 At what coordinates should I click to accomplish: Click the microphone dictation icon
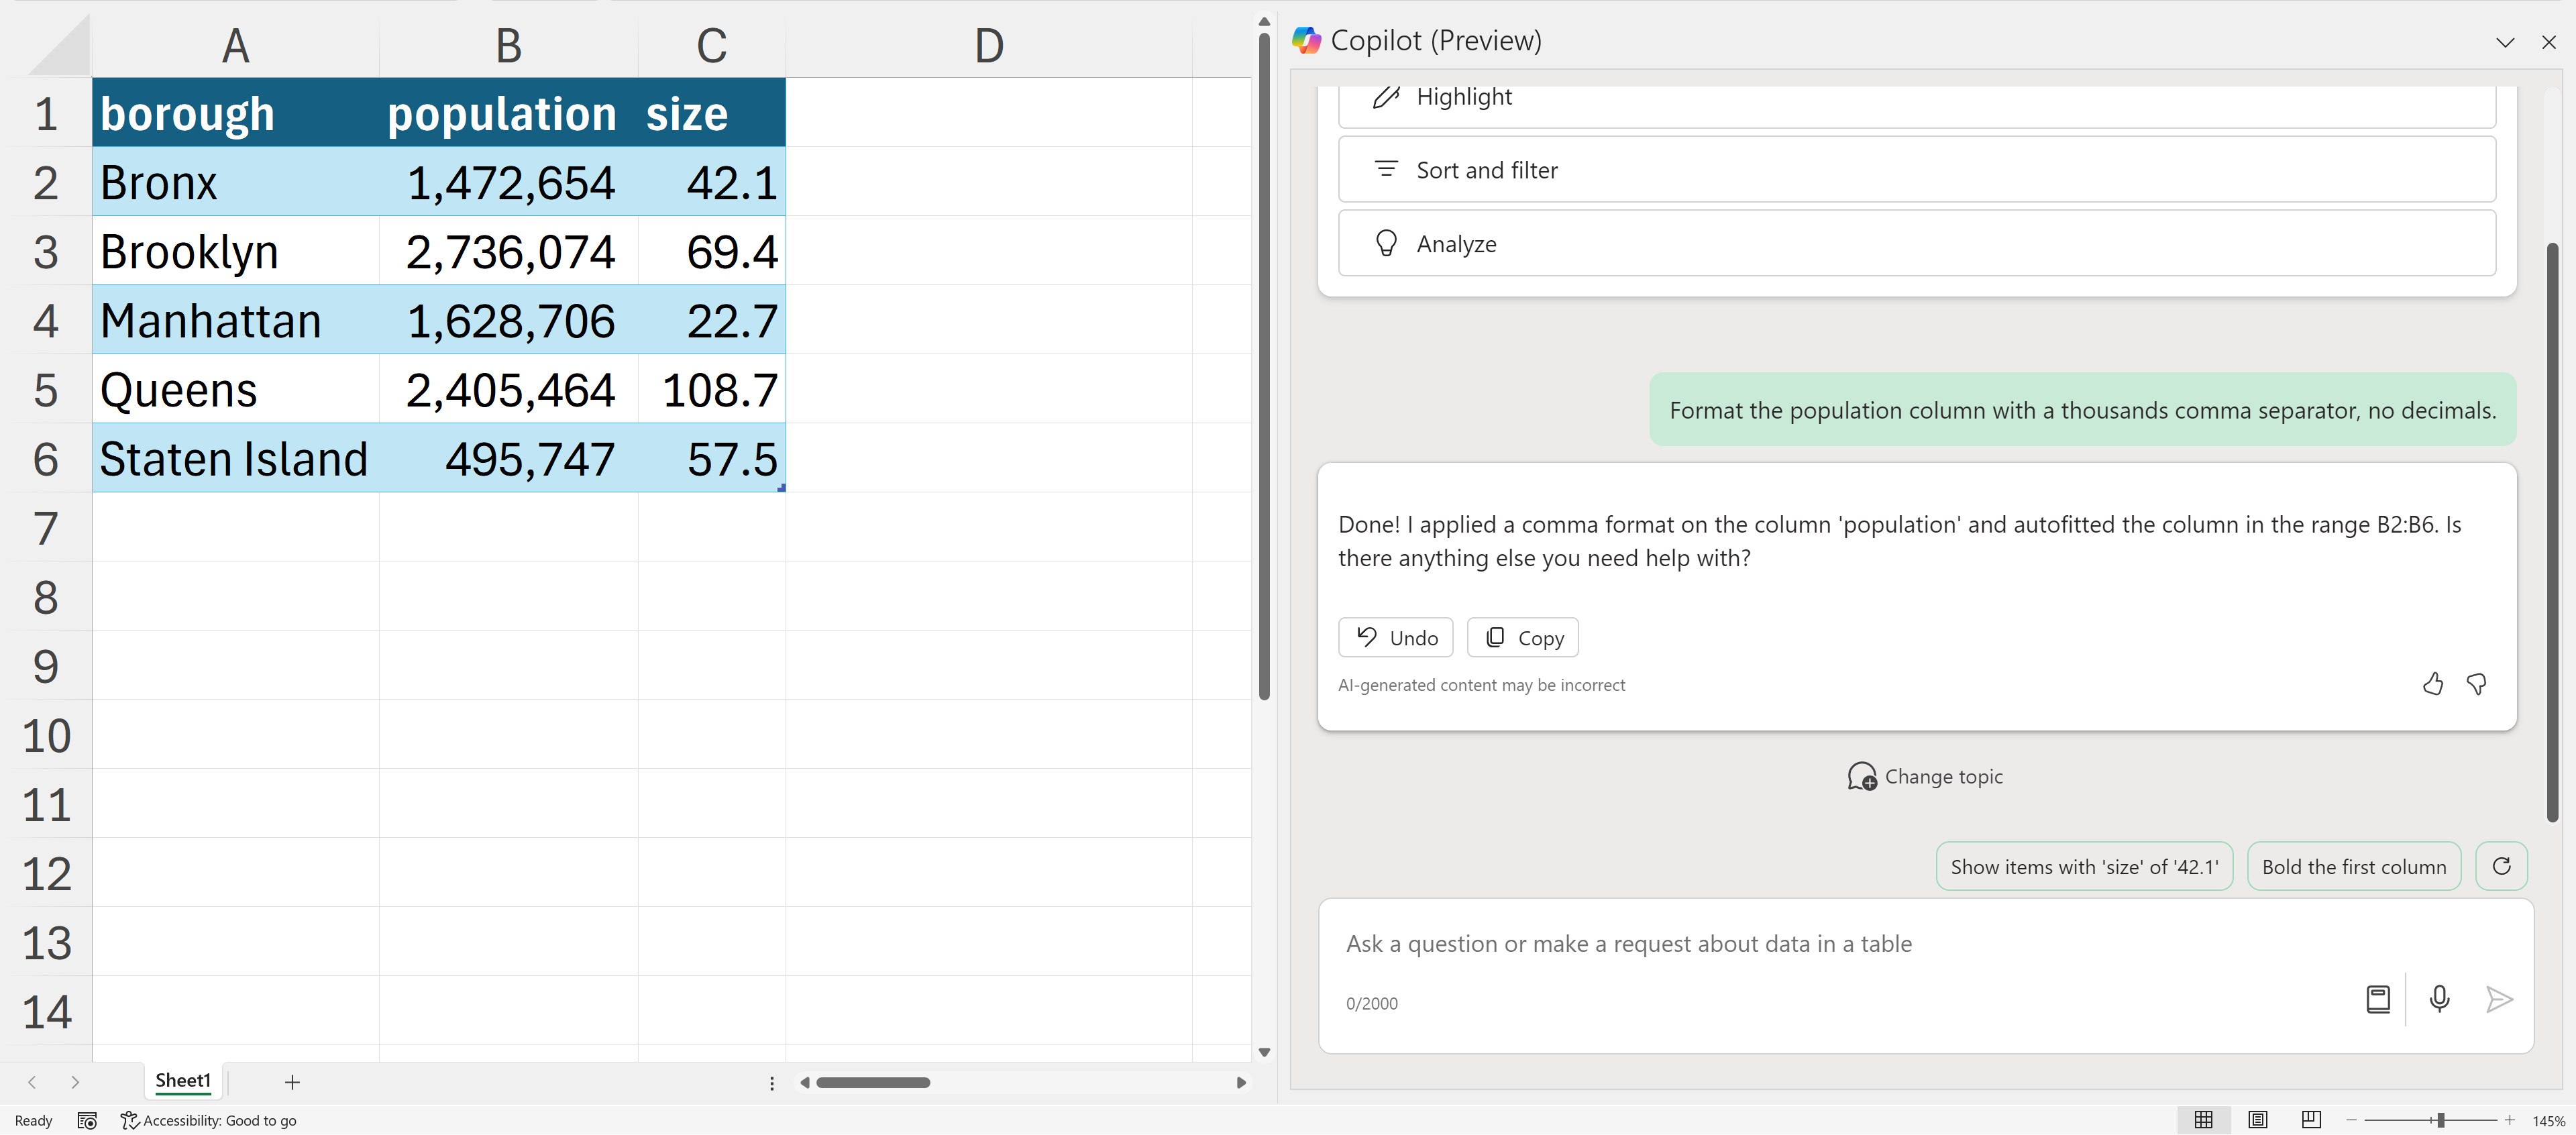pos(2439,998)
